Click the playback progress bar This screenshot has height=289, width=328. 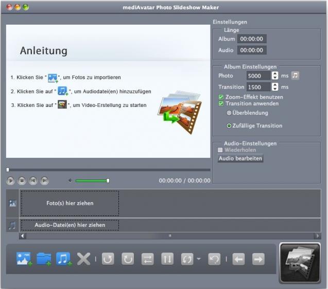click(108, 170)
